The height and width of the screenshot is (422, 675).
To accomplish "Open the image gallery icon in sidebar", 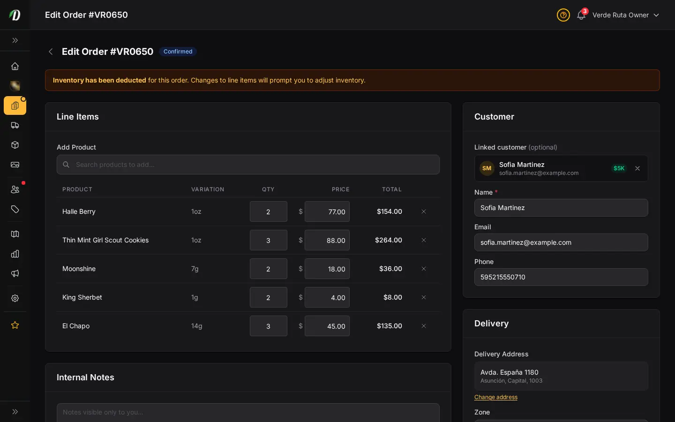I will pyautogui.click(x=15, y=165).
